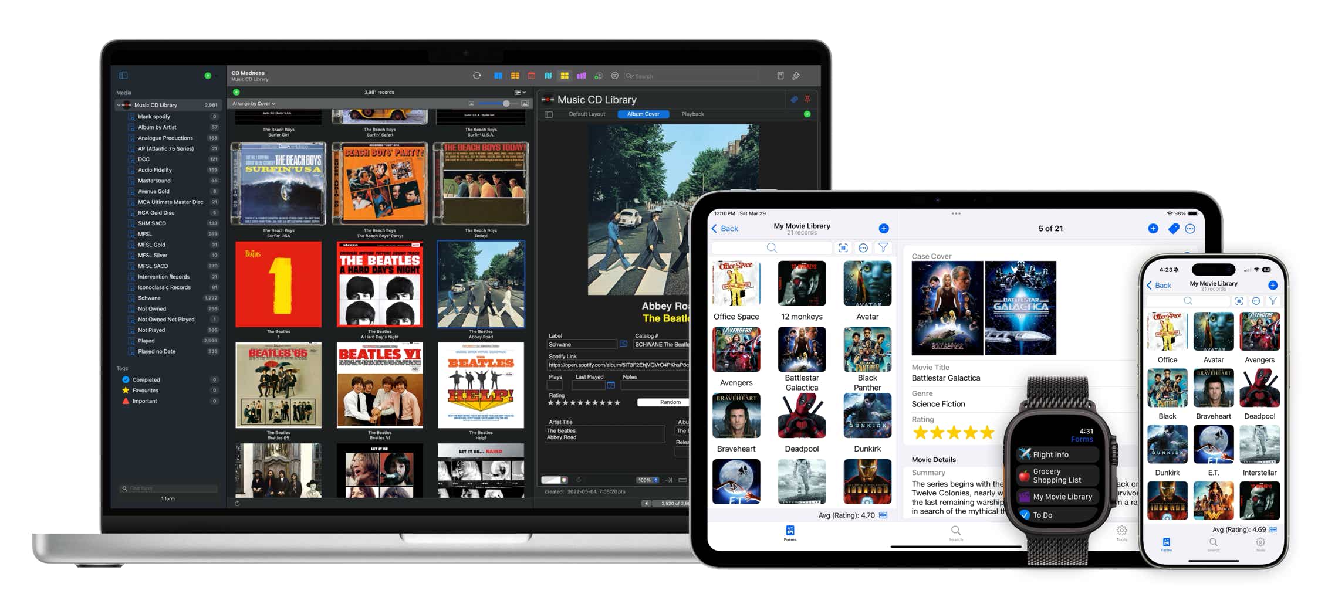Toggle the sidebar icon in Mac window
The image size is (1318, 611).
(123, 76)
